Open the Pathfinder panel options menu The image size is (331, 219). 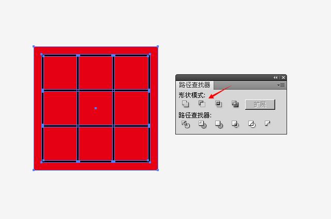click(281, 85)
